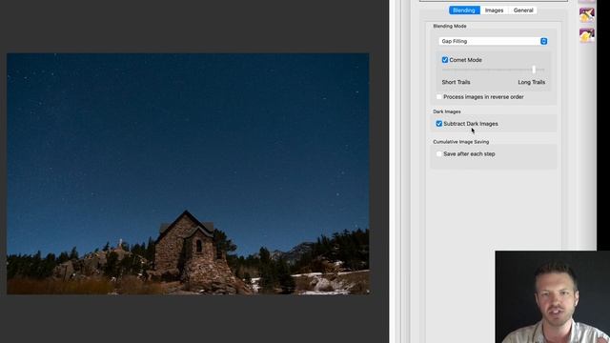Click the comet trail length slider handle
The height and width of the screenshot is (343, 610).
coord(534,70)
